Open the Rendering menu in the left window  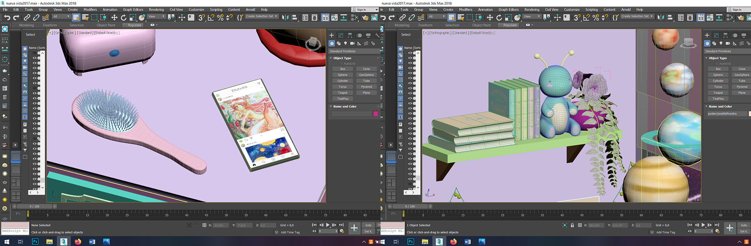[x=156, y=9]
